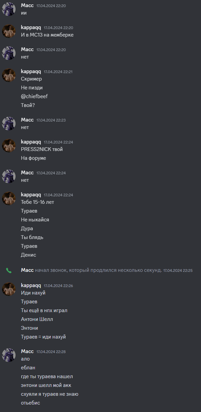Click Macc's avatar on the 22:24 message

click(9, 176)
